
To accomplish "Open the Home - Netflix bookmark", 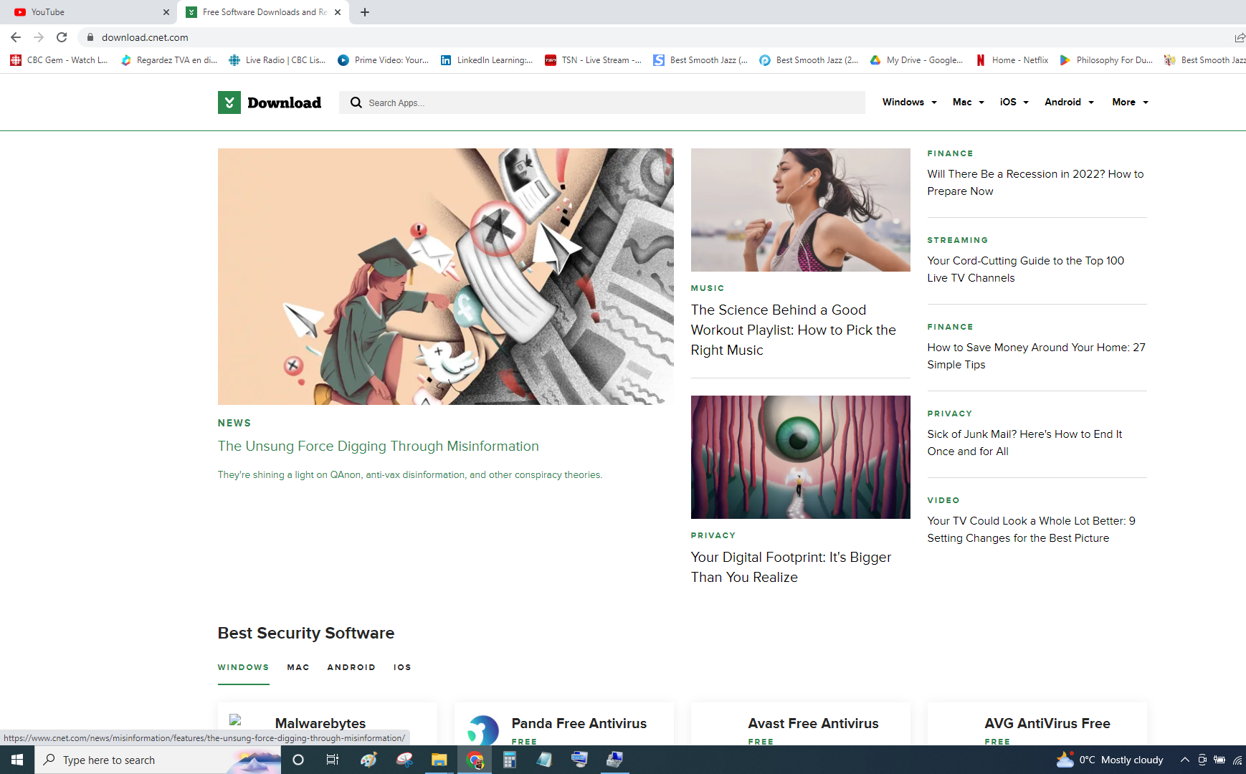I will [x=1012, y=60].
